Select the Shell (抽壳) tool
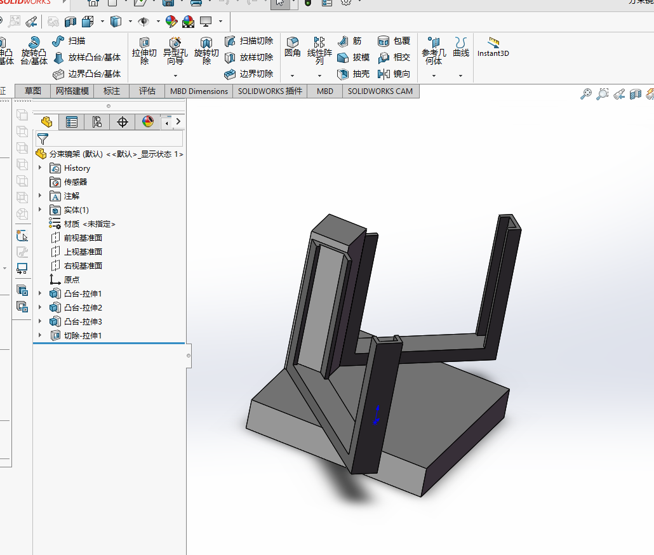The height and width of the screenshot is (555, 654). (x=353, y=74)
